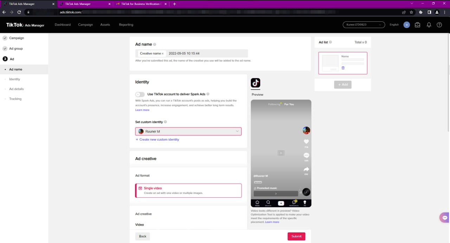This screenshot has height=243, width=450.
Task: Open the floating chat support bubble
Action: point(444,217)
